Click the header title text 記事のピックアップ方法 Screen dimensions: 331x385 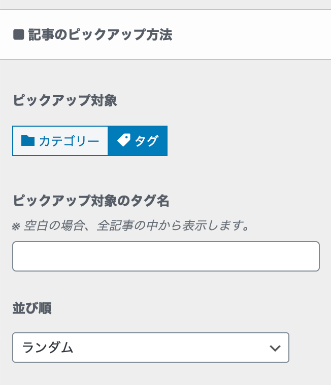pos(100,34)
